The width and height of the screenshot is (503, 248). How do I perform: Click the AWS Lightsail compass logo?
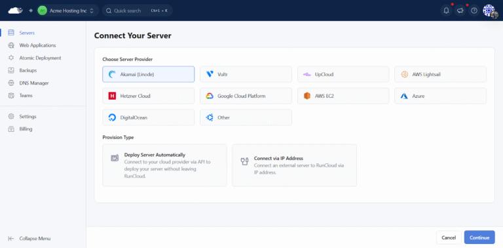(x=404, y=74)
